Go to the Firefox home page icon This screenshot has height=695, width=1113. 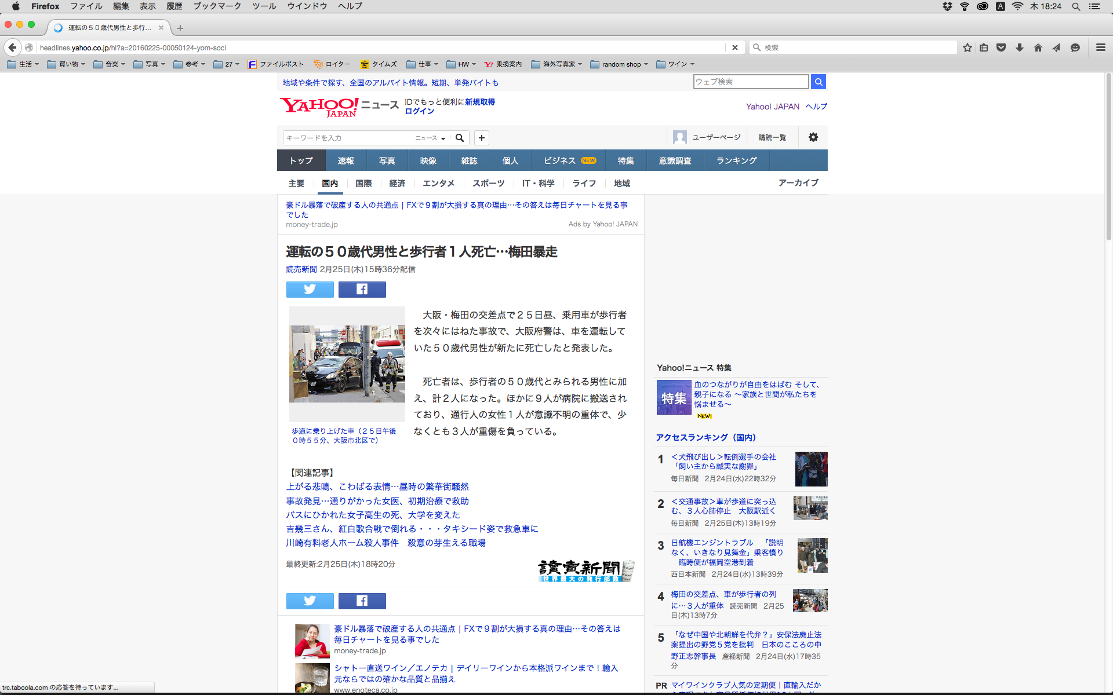pos(1038,47)
